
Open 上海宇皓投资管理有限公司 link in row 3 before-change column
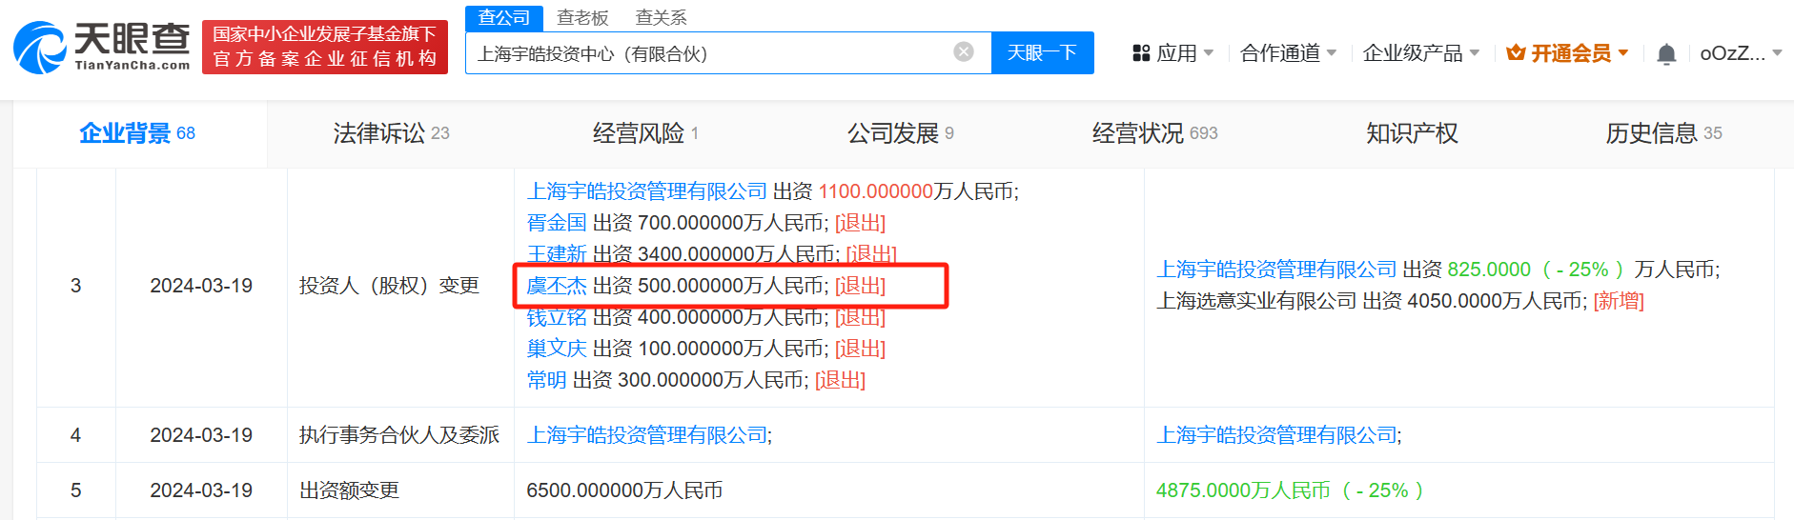pos(646,191)
